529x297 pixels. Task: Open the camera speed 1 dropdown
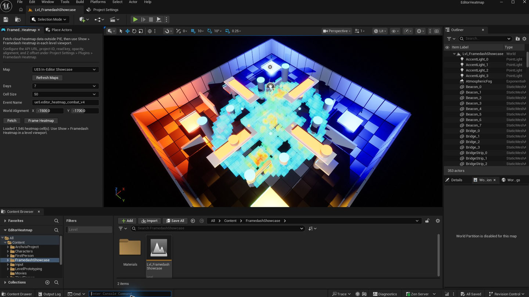coord(360,31)
